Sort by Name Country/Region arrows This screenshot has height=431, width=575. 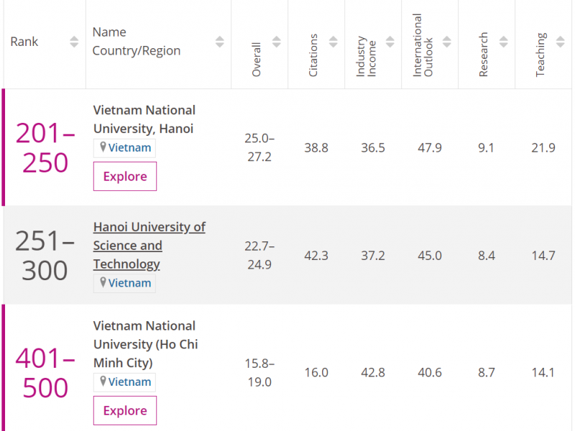point(220,42)
